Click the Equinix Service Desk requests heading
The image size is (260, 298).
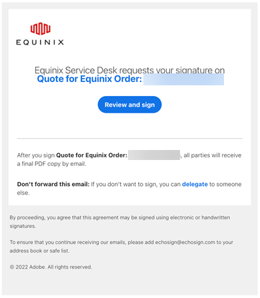[129, 70]
